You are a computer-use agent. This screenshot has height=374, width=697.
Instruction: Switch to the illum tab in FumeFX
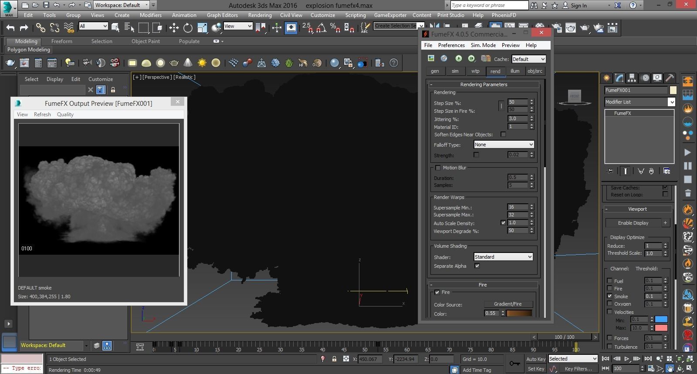click(x=515, y=71)
